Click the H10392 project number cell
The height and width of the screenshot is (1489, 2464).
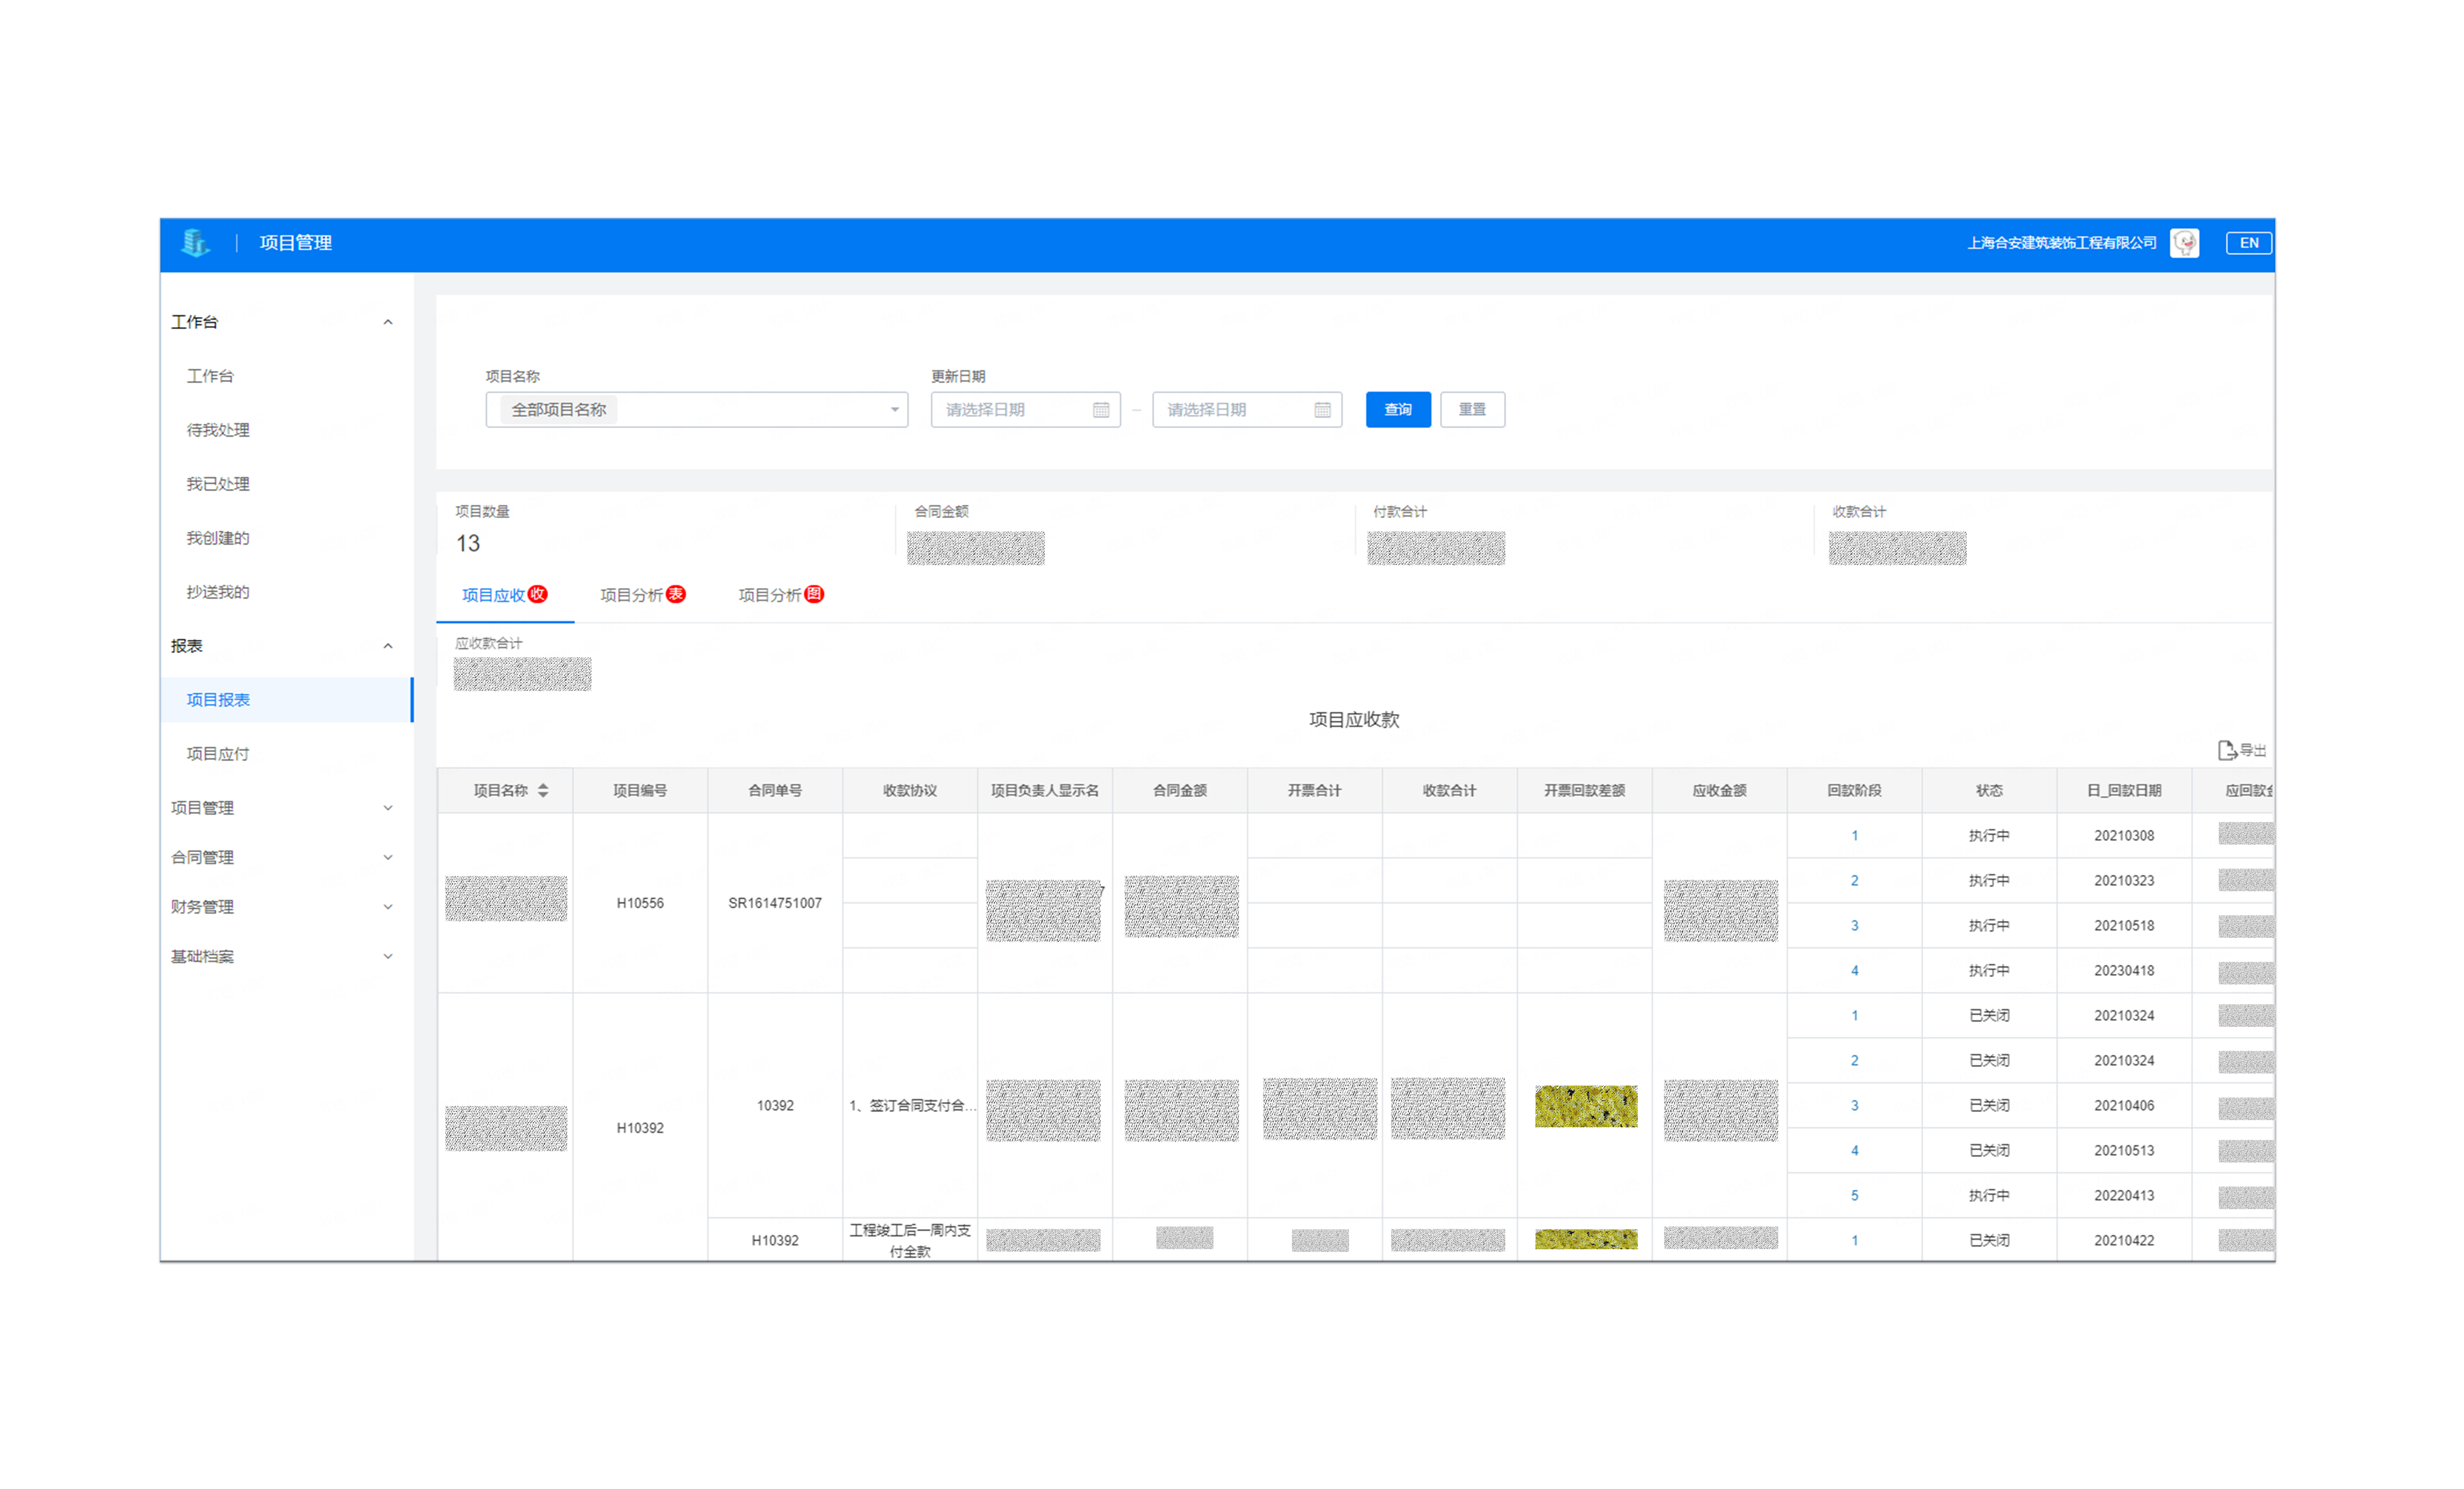click(x=640, y=1128)
